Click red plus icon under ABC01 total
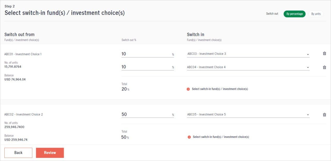The width and height of the screenshot is (331, 161). [188, 89]
